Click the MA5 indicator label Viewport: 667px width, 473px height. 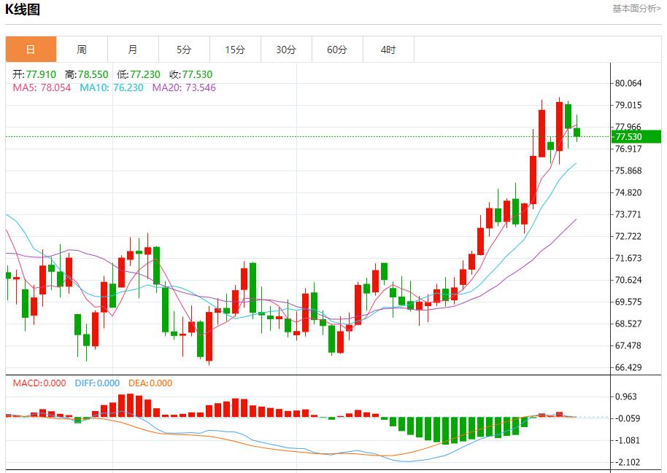42,87
